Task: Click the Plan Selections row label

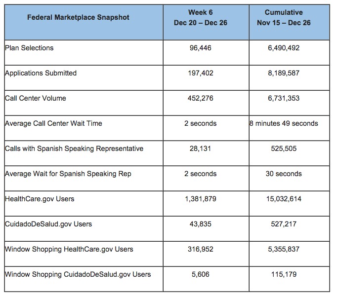Action: point(29,48)
